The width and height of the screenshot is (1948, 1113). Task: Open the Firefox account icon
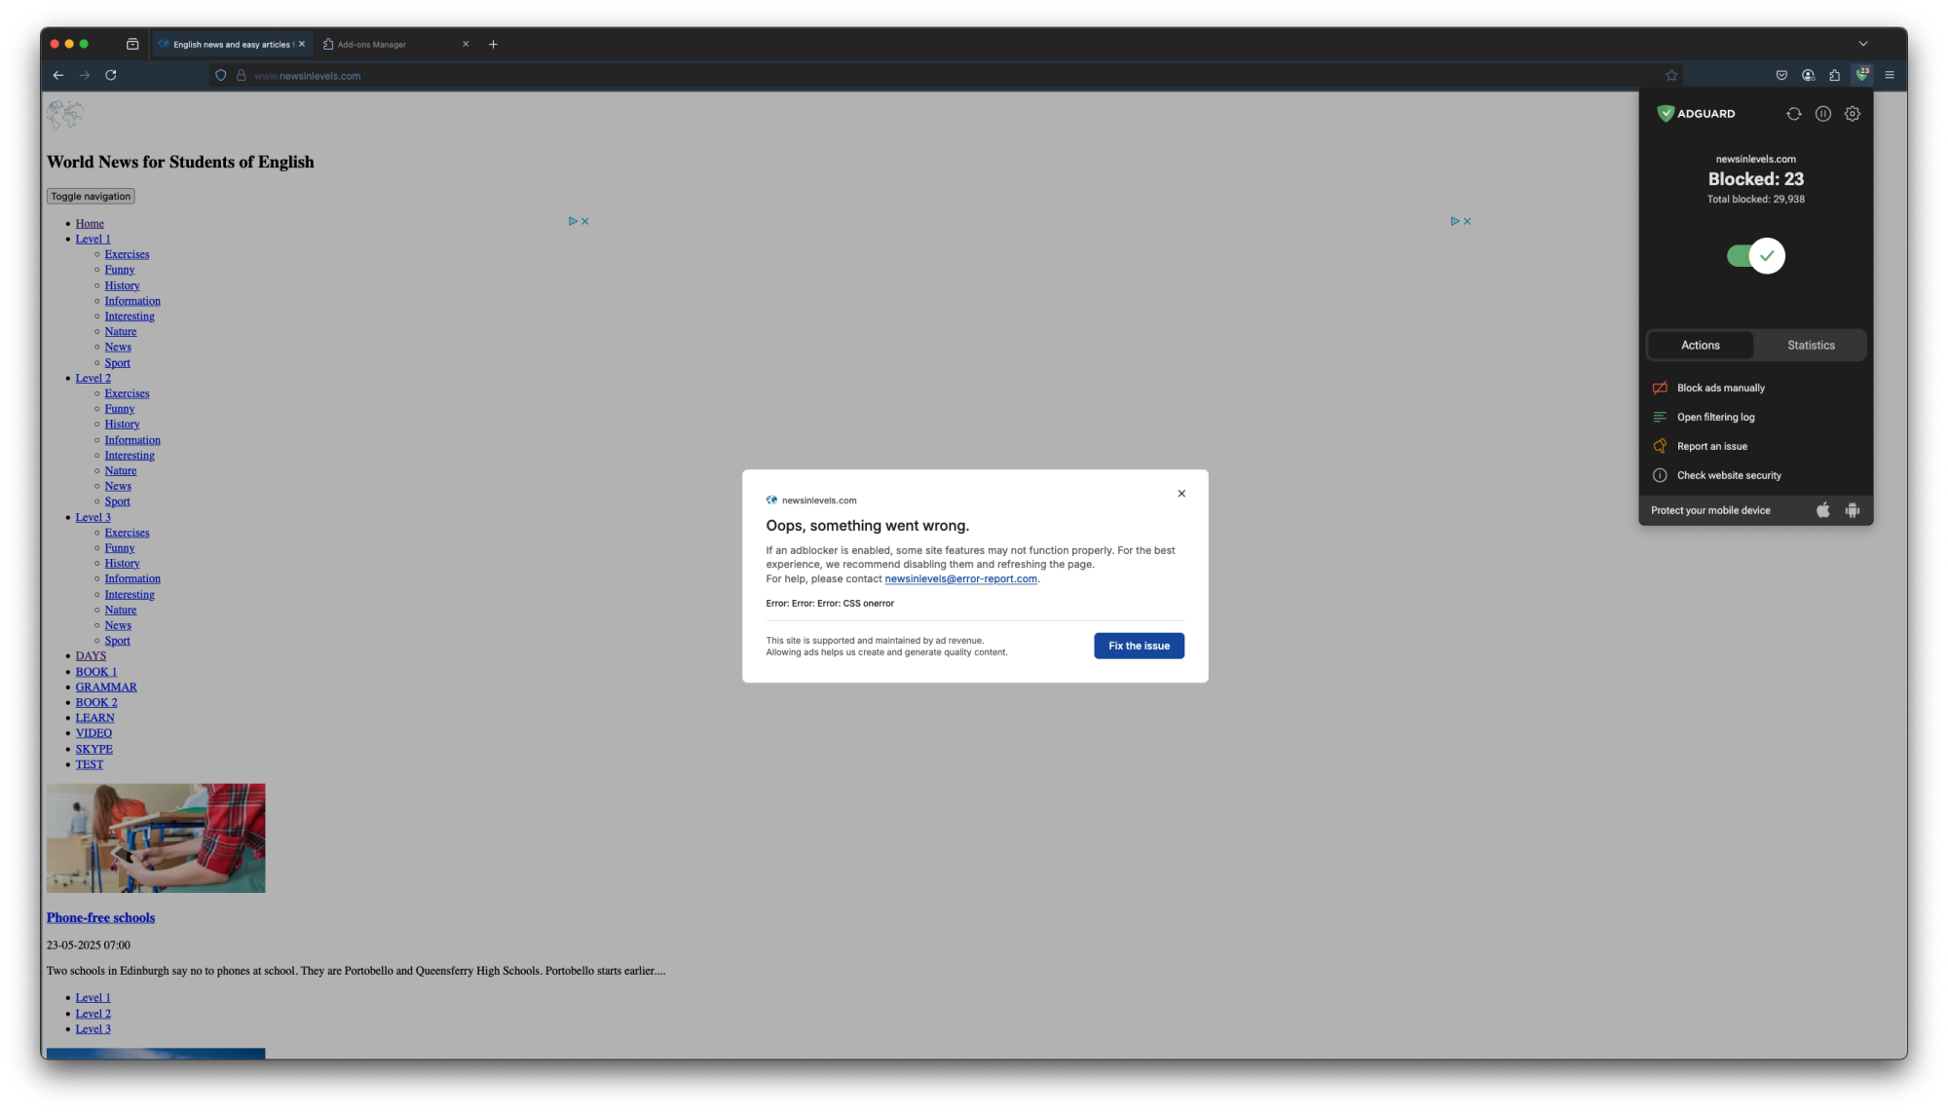(1808, 75)
